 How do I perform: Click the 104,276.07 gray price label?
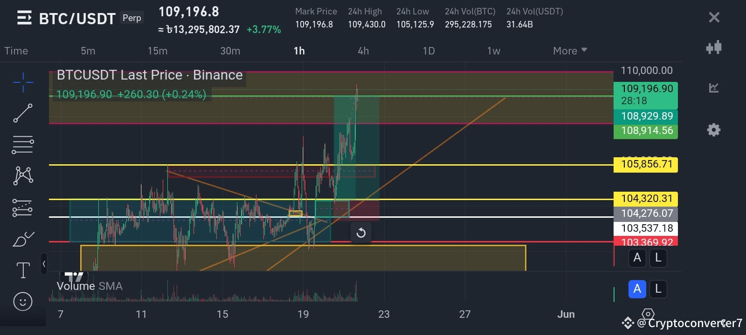click(x=646, y=214)
